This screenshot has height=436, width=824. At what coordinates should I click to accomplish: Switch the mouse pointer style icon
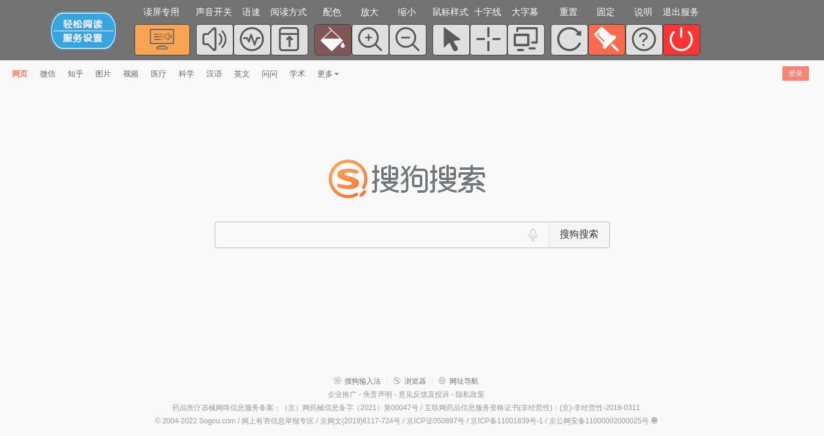pos(451,40)
